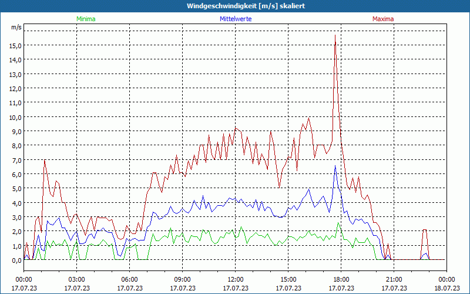Click the 12,0 y-axis value
This screenshot has height=294, width=470.
[x=16, y=89]
